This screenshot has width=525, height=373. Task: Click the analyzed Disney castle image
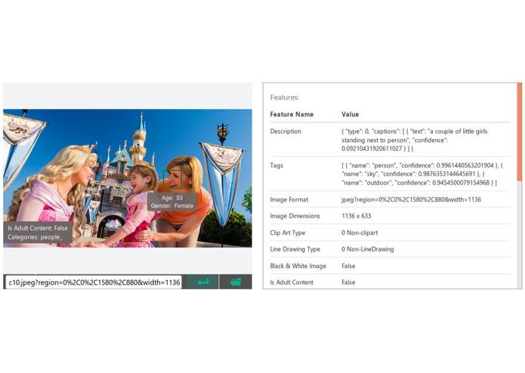[128, 178]
